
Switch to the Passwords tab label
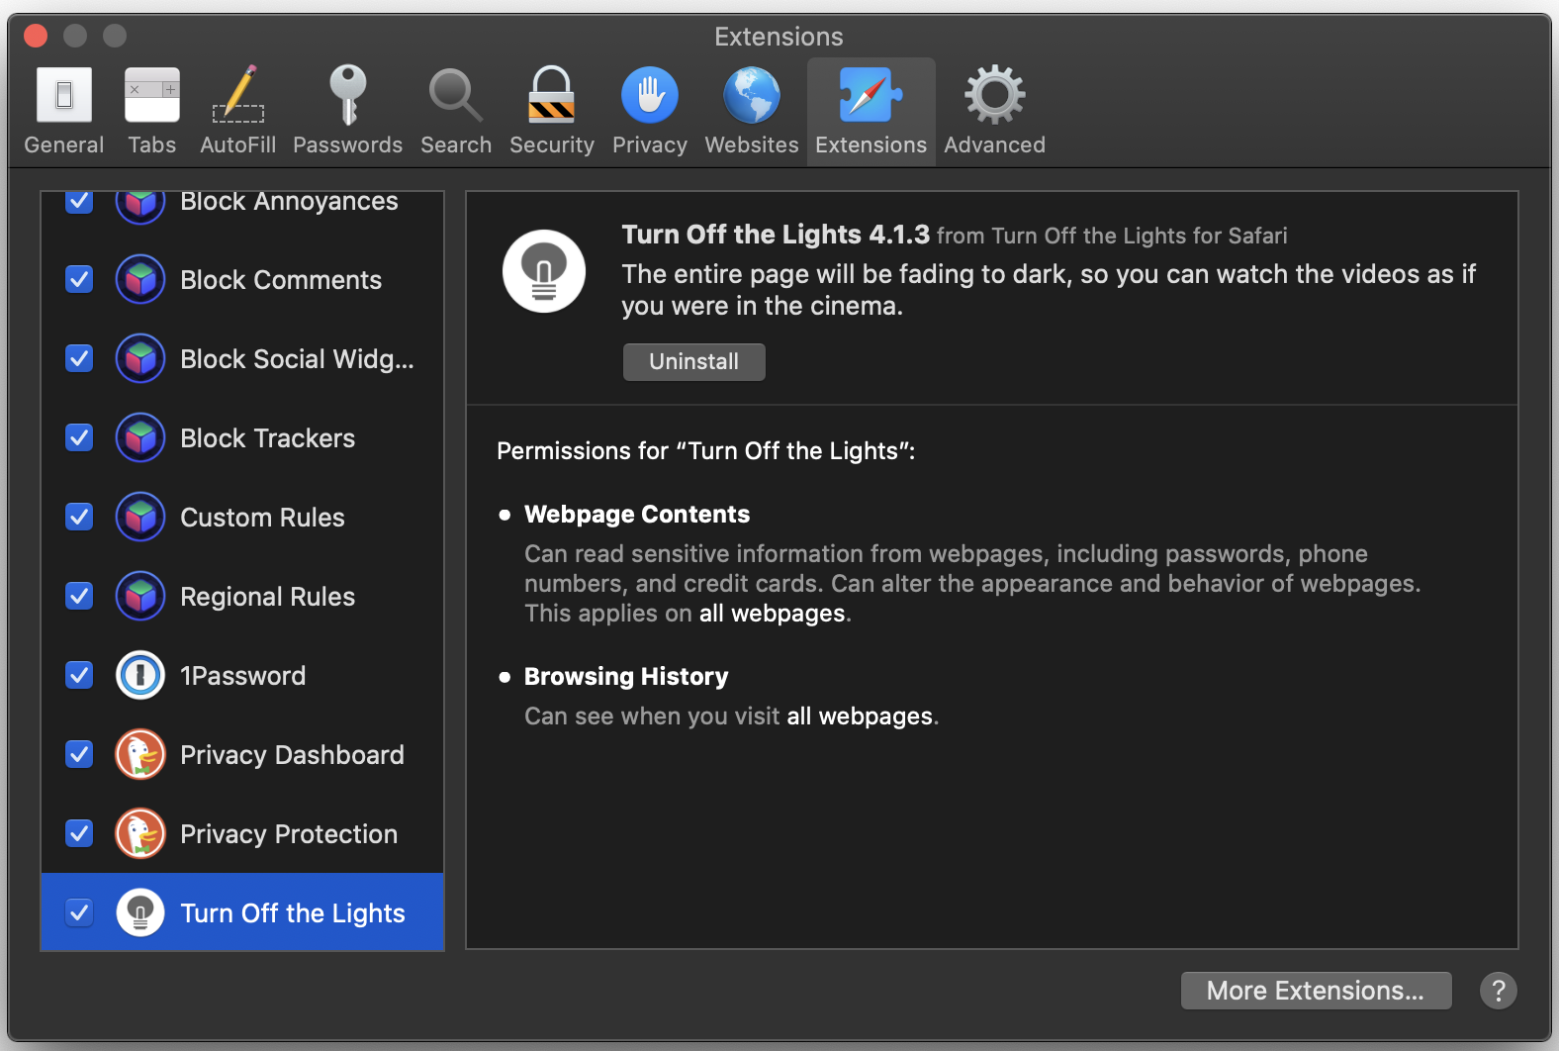click(347, 144)
